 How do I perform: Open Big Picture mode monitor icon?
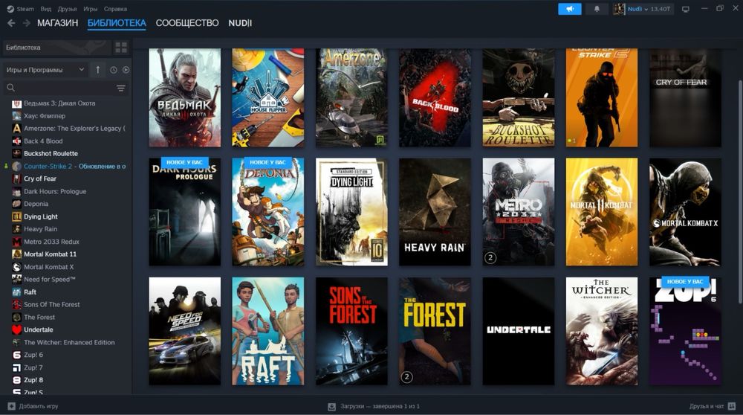(685, 9)
